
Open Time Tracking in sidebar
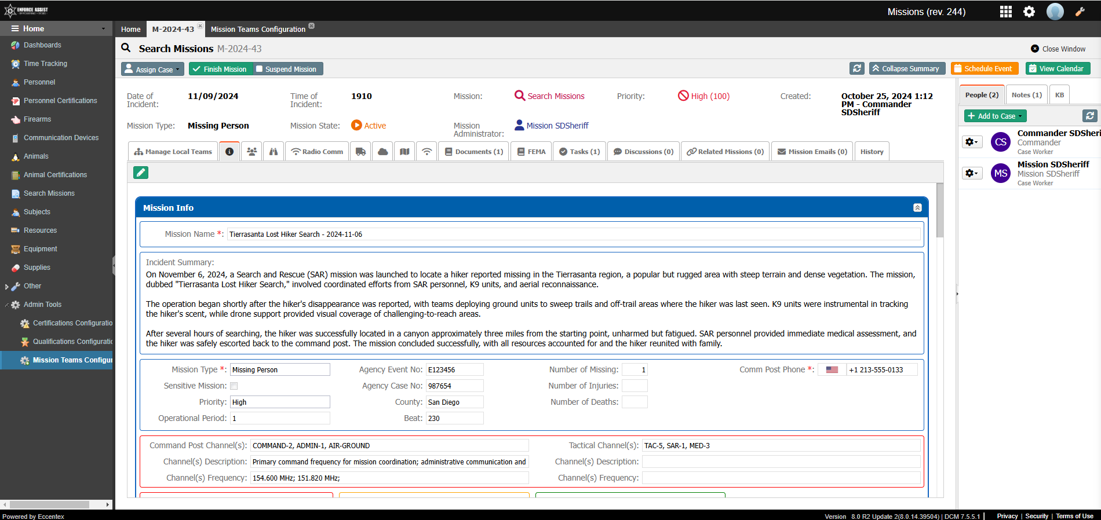pos(45,64)
